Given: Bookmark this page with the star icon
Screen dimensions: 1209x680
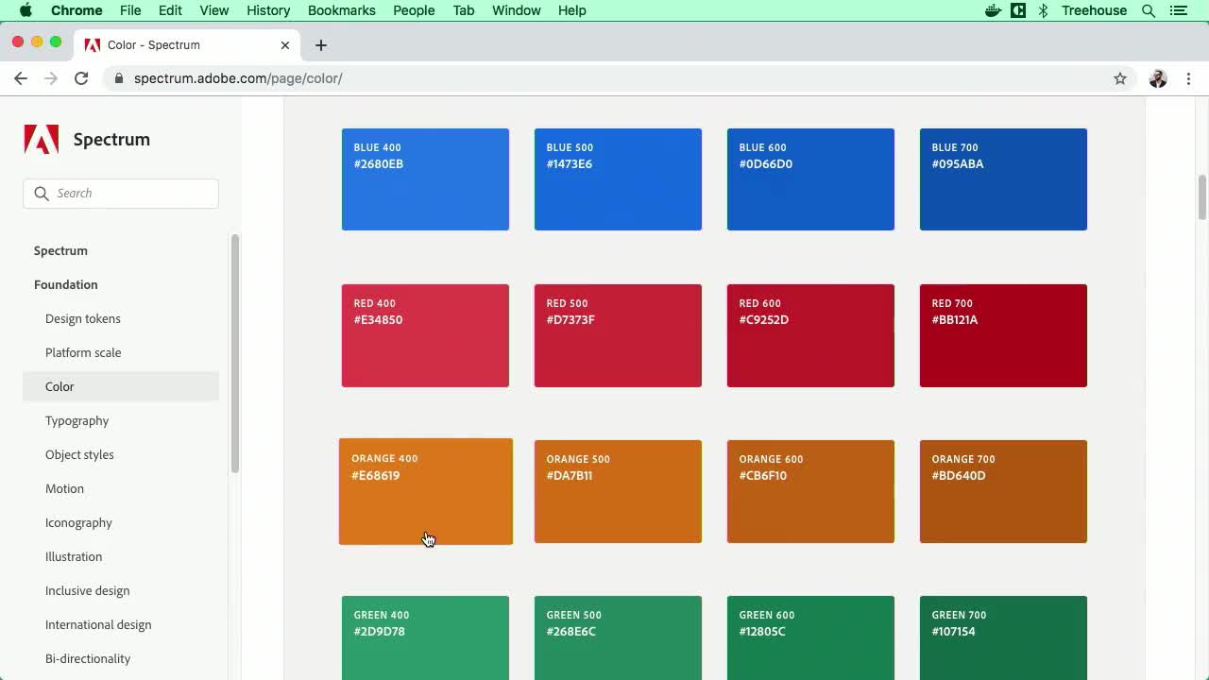Looking at the screenshot, I should 1120,78.
